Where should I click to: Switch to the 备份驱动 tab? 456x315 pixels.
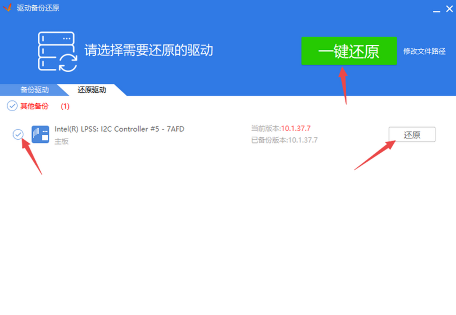click(x=35, y=90)
